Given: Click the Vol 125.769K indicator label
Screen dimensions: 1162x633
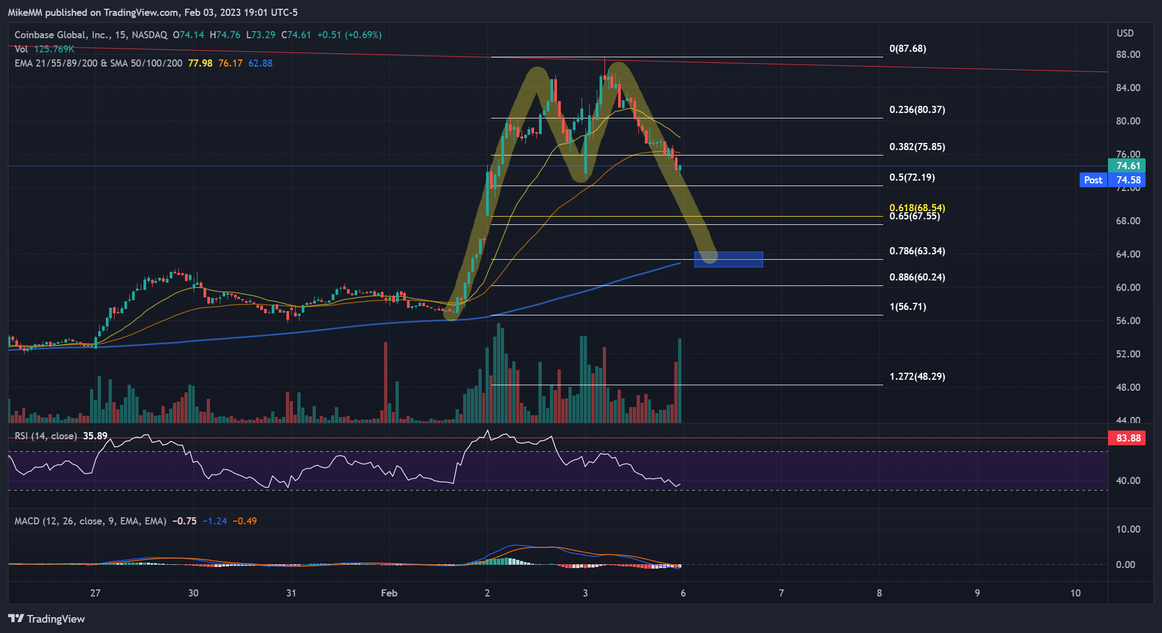Looking at the screenshot, I should 44,49.
